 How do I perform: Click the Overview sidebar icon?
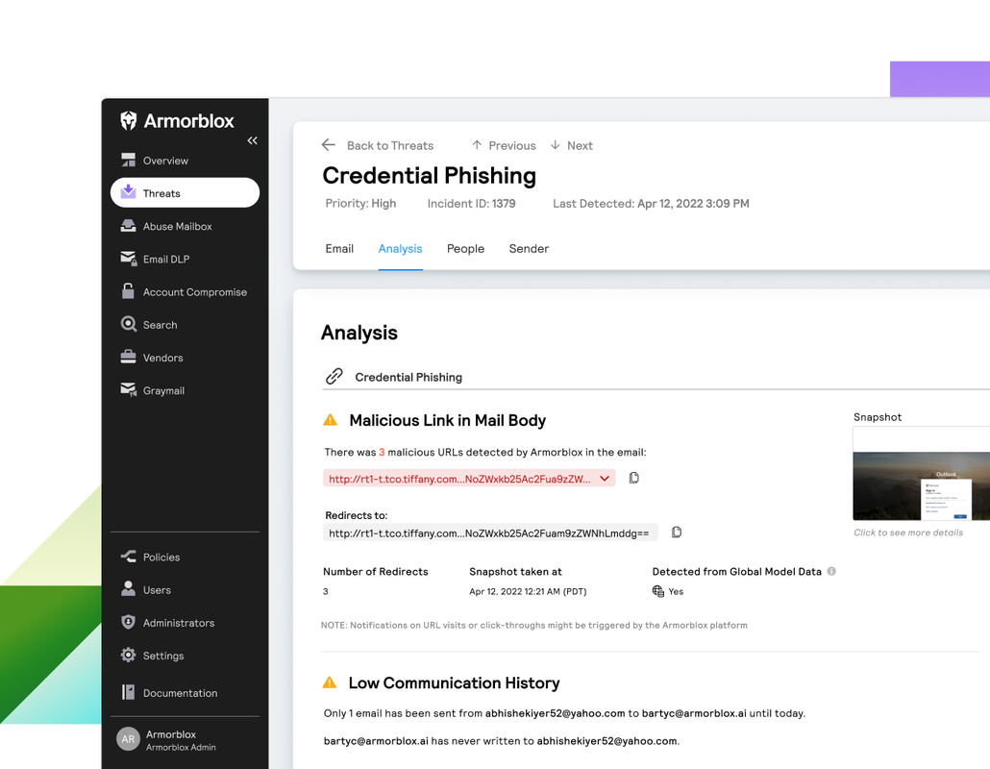coord(128,160)
